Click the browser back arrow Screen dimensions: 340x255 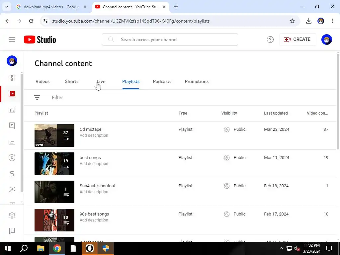(7, 21)
